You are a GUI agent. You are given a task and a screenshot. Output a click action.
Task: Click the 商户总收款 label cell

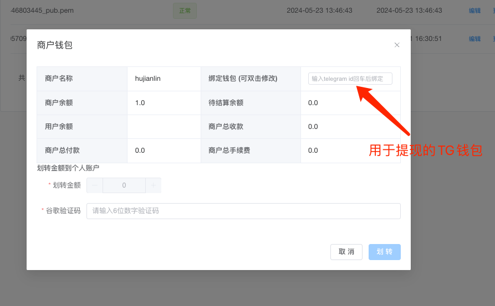coord(226,127)
